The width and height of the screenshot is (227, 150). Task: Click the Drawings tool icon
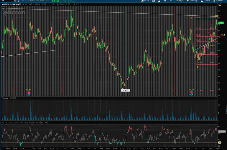coord(188,2)
